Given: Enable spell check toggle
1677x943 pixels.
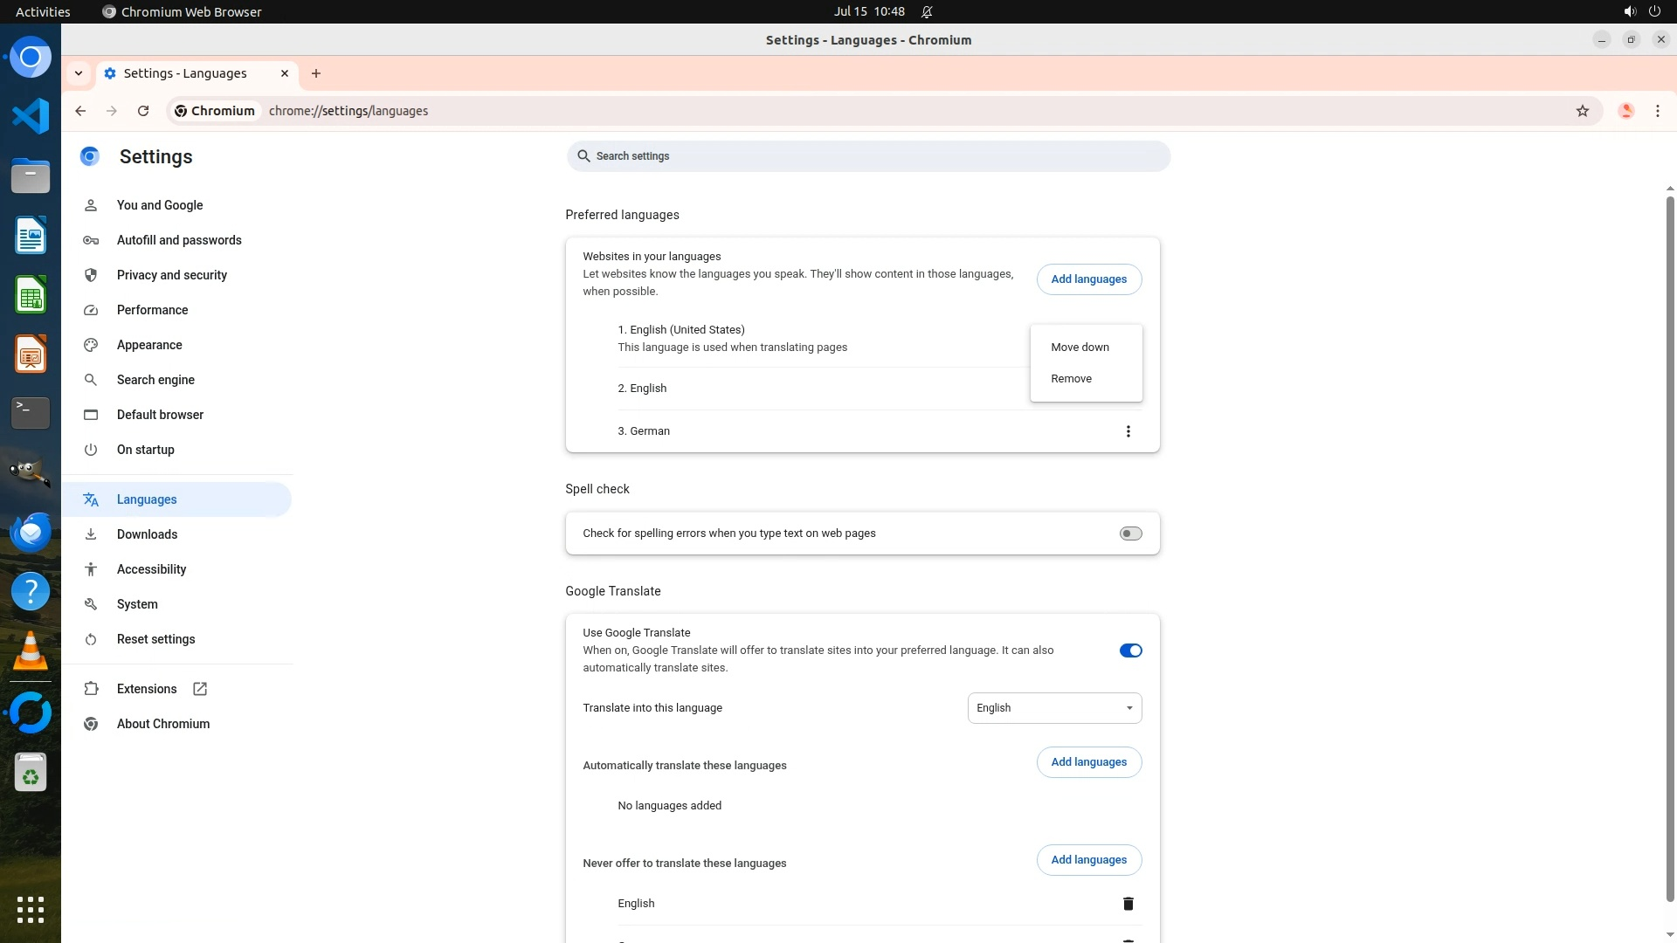Looking at the screenshot, I should point(1130,533).
